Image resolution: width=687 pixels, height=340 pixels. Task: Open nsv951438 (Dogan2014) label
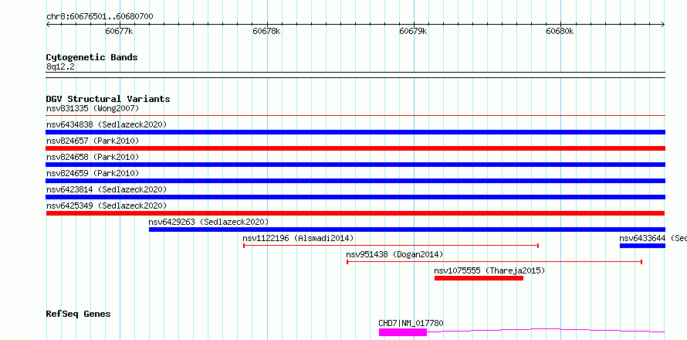point(394,254)
